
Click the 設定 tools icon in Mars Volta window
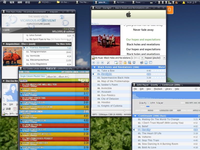4,109
